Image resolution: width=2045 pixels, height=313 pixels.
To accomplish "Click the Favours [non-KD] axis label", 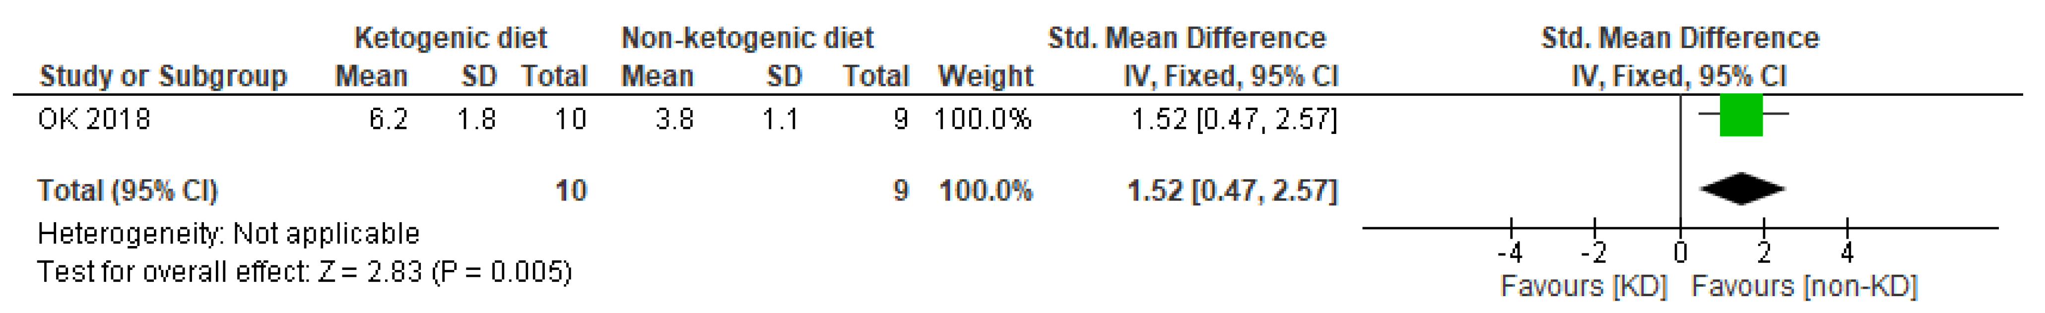I will [x=1804, y=286].
